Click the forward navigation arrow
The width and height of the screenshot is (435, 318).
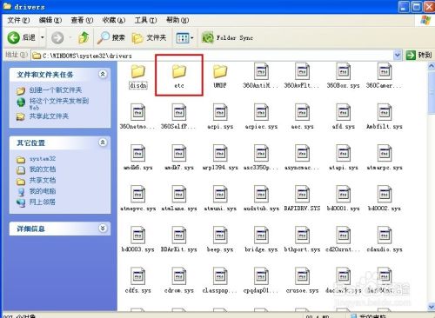[57, 38]
